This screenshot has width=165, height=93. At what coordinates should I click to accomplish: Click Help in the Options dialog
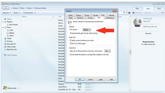[111, 79]
